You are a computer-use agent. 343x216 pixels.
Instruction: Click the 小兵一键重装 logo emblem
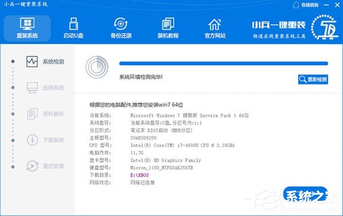(x=325, y=27)
